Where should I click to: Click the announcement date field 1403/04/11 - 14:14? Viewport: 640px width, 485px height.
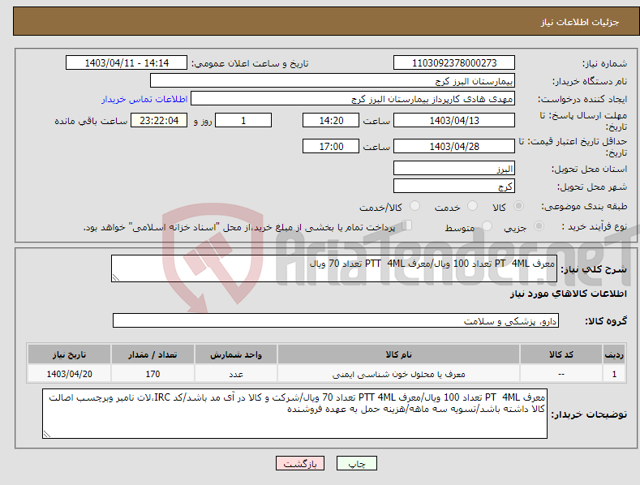click(127, 63)
